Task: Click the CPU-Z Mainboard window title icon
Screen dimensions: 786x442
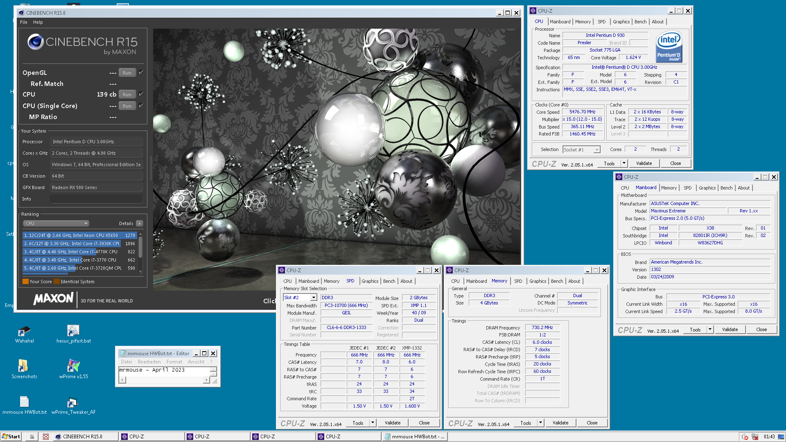Action: coord(619,177)
